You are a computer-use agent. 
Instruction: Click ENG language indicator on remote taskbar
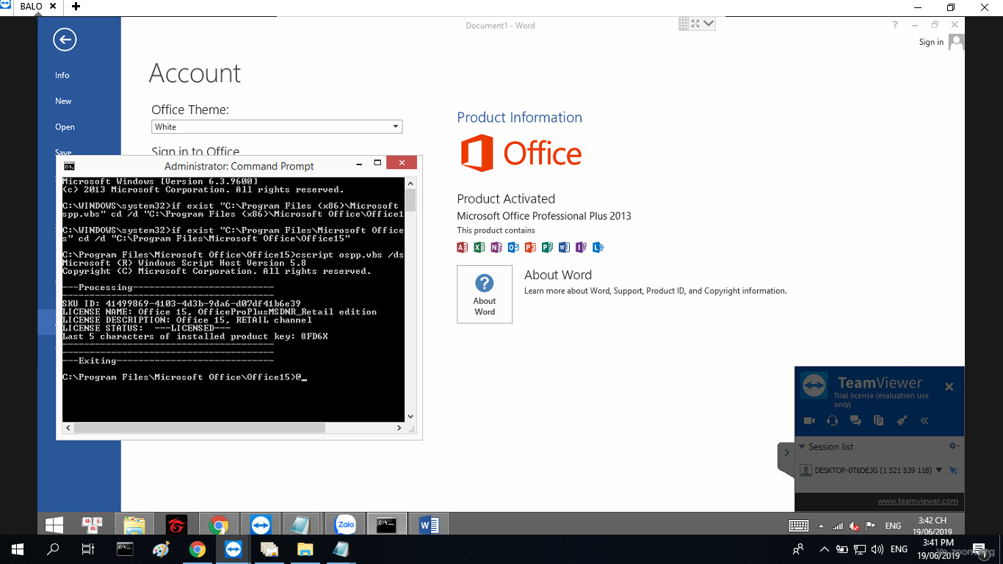tap(893, 526)
